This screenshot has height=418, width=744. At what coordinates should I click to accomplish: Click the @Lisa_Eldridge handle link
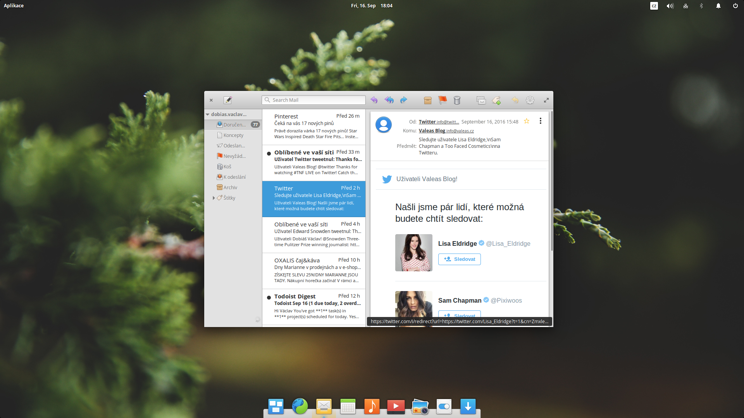point(508,243)
